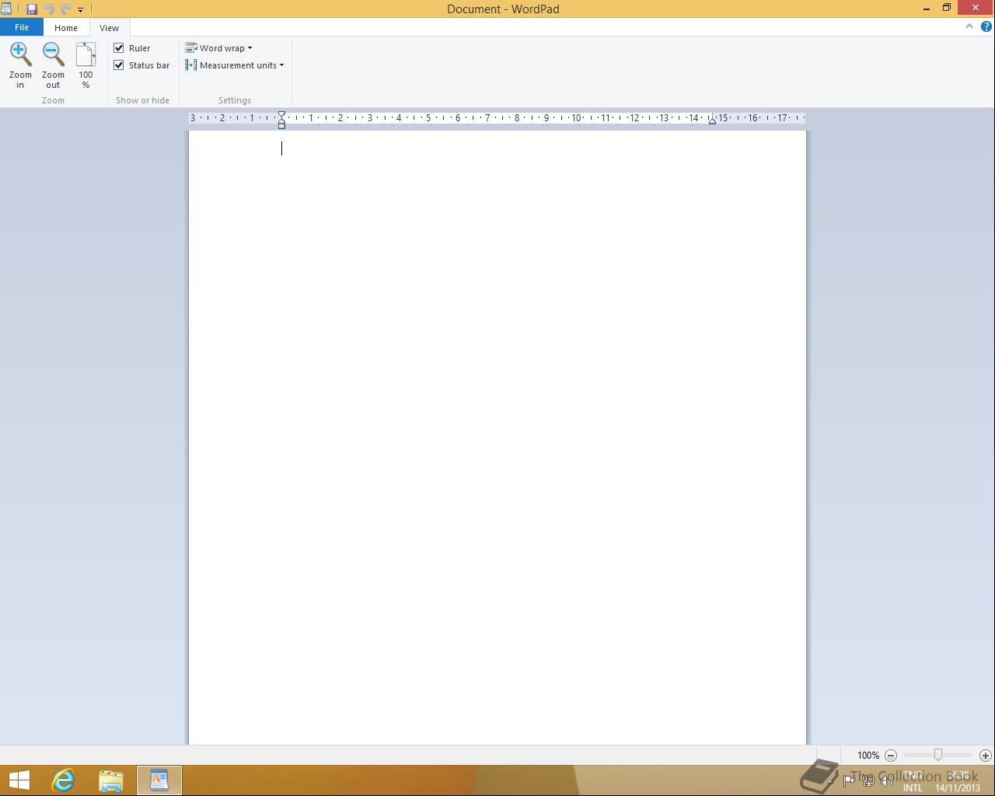
Task: Click the first-line indent marker on the ruler
Action: [281, 114]
